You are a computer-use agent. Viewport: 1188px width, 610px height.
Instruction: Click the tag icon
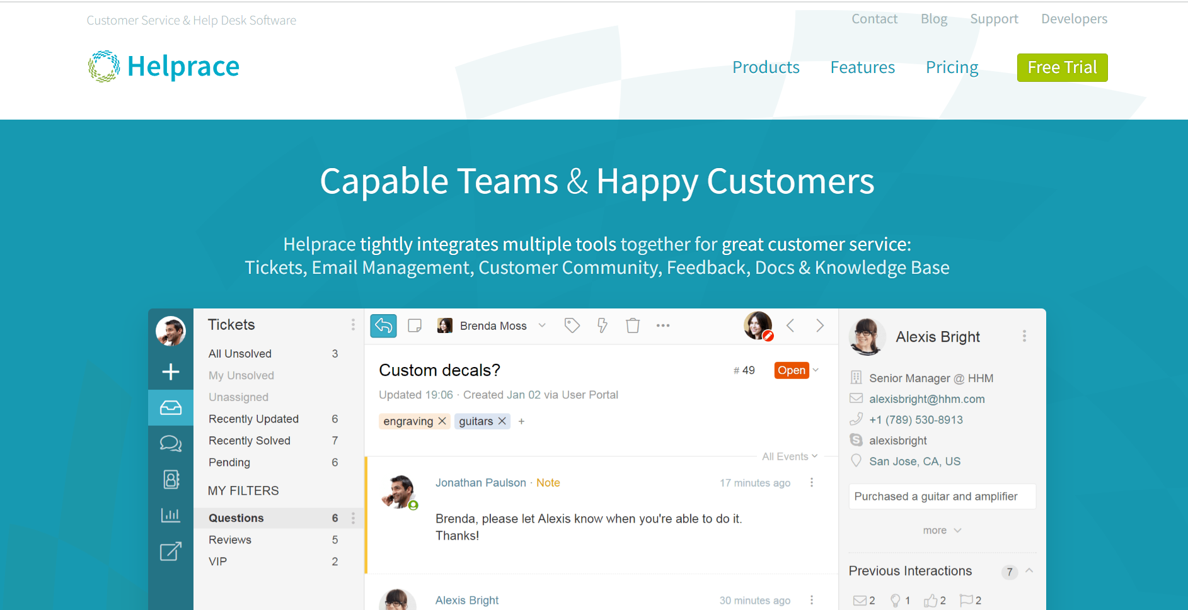tap(572, 325)
